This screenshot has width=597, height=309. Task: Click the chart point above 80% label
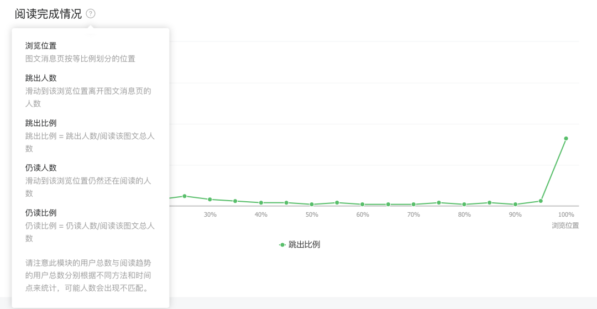[464, 205]
